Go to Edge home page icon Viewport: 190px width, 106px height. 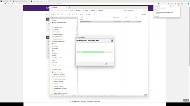[x=8, y=4]
